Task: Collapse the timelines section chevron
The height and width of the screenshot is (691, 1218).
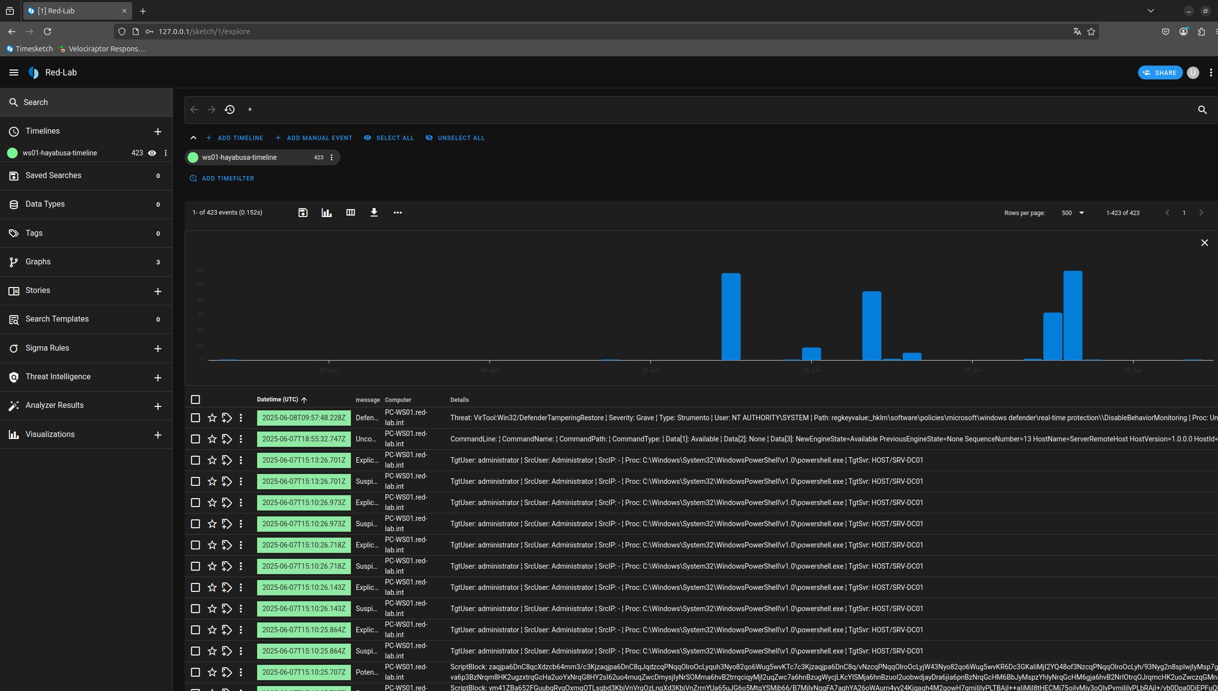Action: (x=193, y=138)
